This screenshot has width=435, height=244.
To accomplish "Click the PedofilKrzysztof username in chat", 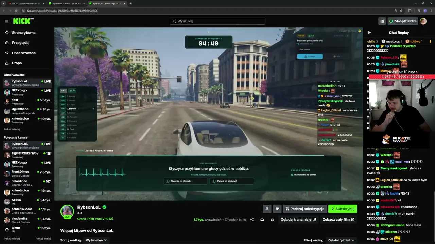I will (x=402, y=46).
